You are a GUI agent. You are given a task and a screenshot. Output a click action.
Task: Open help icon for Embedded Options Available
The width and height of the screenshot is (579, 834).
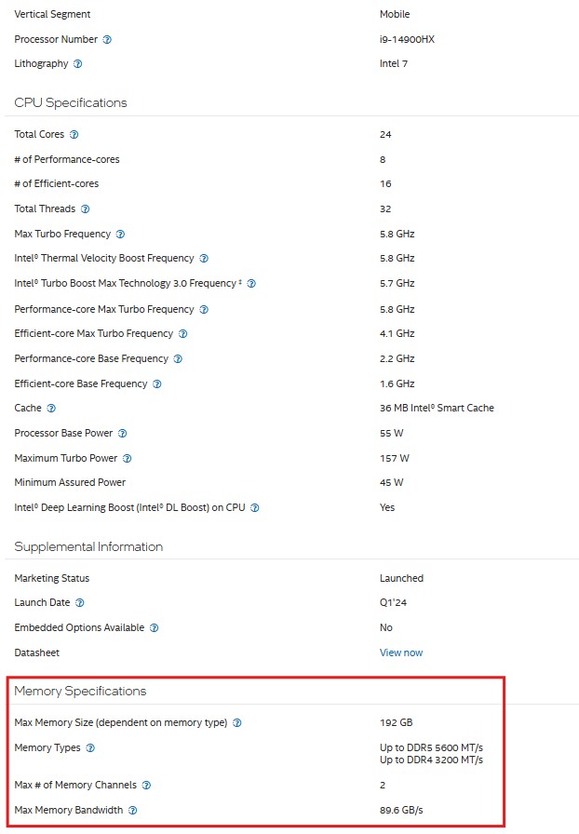pyautogui.click(x=155, y=627)
